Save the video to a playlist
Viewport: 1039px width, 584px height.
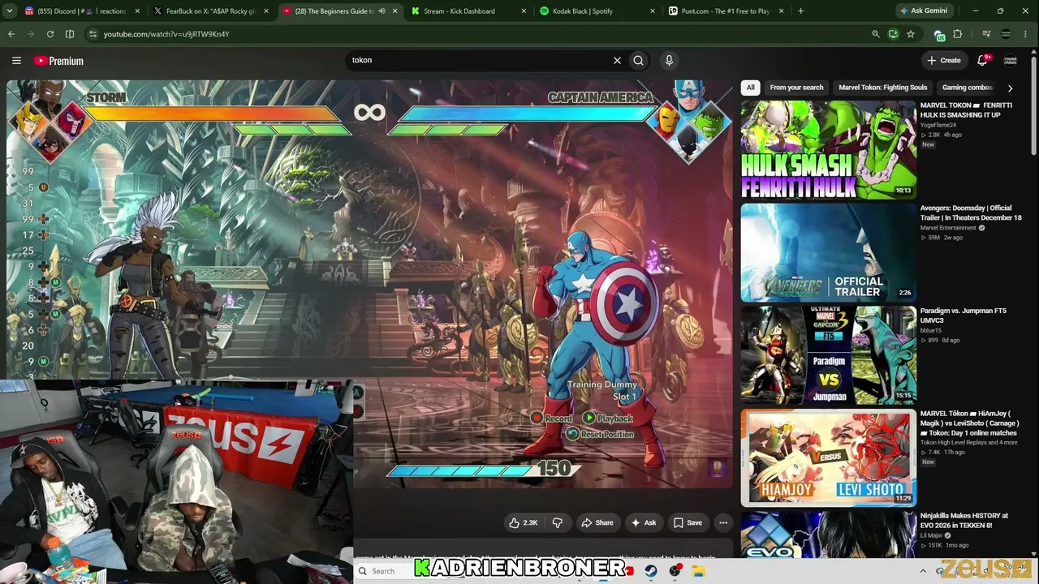coord(688,522)
